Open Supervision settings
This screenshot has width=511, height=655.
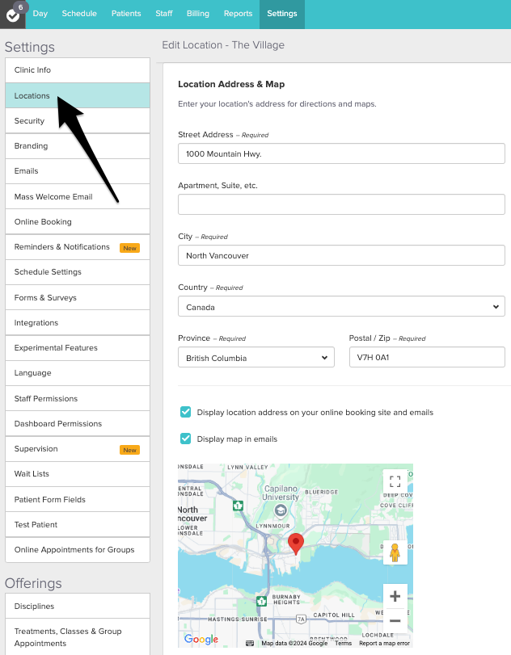(x=78, y=449)
